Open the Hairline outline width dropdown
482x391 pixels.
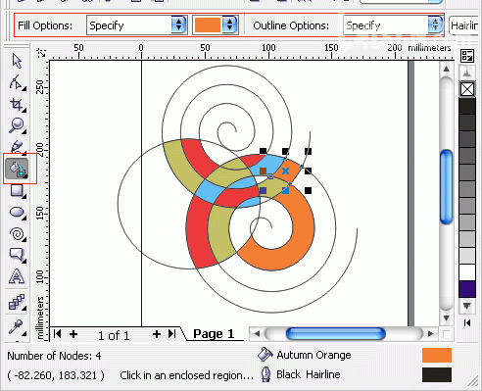[465, 25]
